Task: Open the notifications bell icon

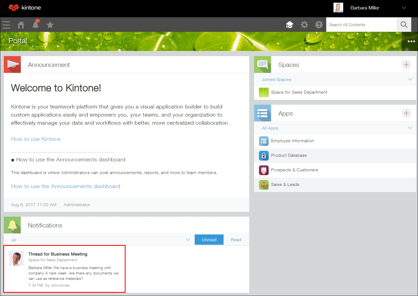Action: 35,25
